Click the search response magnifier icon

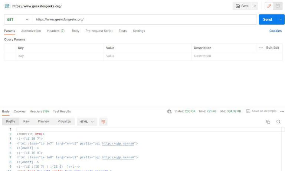tap(278, 122)
